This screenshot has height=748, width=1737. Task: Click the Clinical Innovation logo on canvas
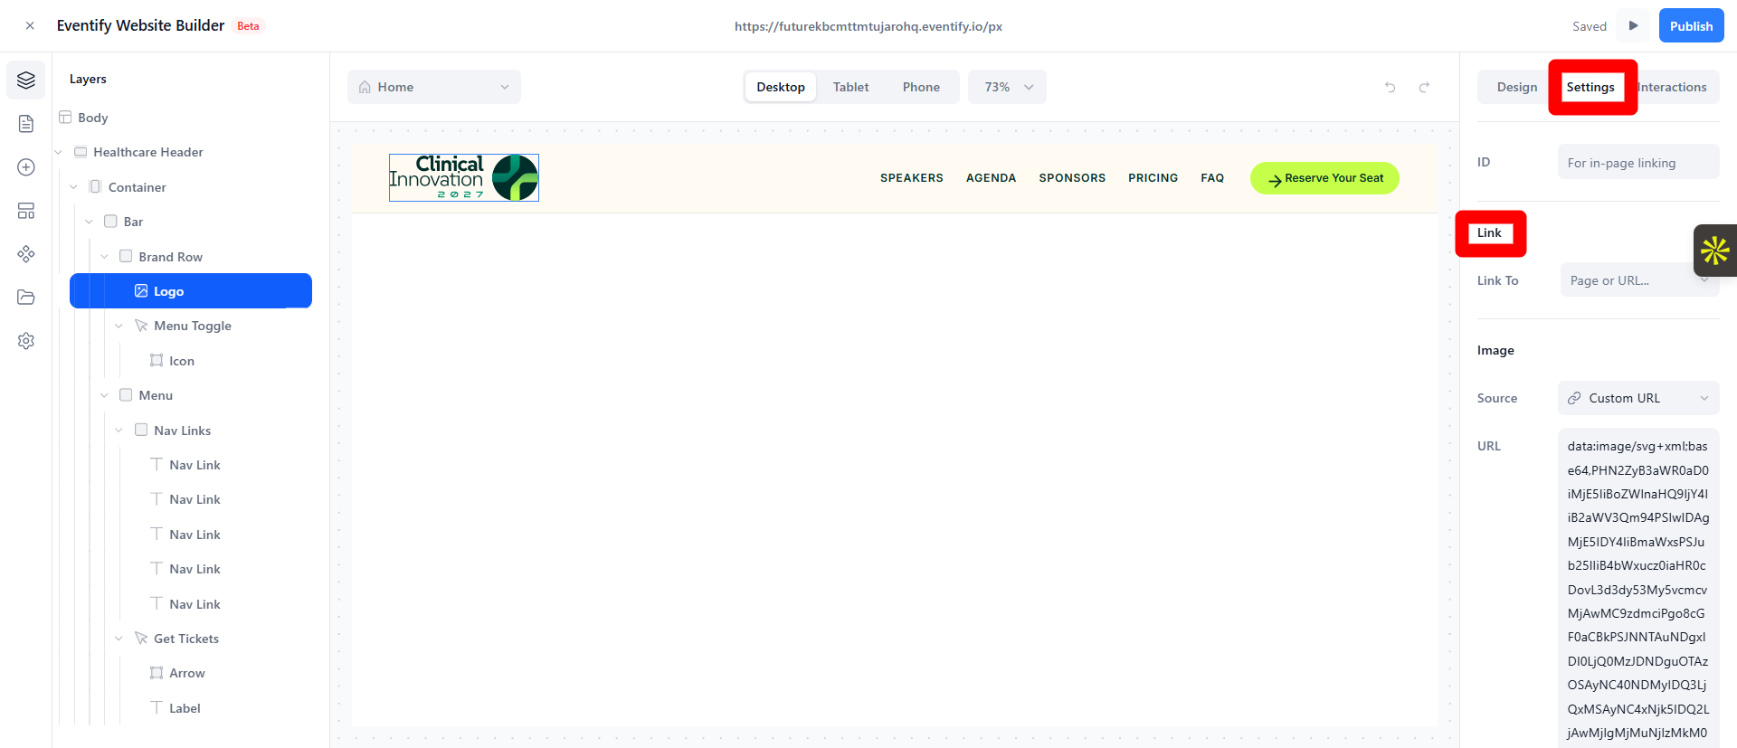tap(464, 177)
